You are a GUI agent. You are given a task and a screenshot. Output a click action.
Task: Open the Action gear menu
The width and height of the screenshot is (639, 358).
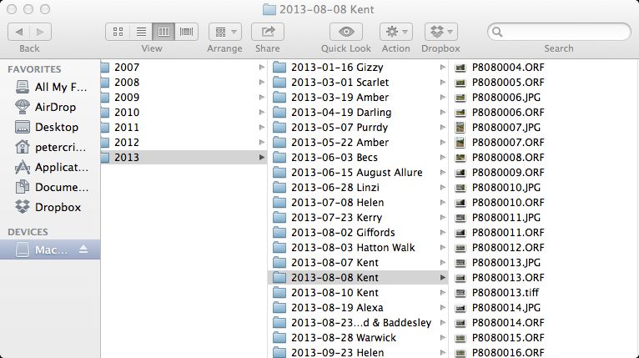click(395, 32)
